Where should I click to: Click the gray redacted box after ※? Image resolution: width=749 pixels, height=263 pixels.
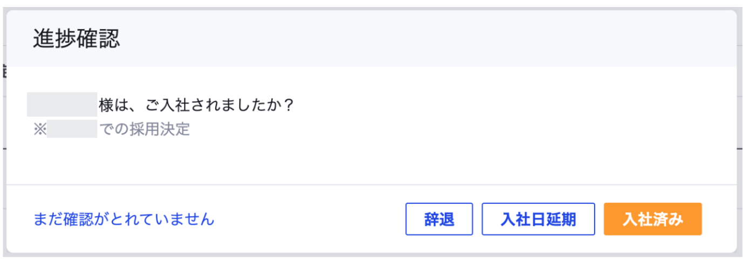click(72, 130)
